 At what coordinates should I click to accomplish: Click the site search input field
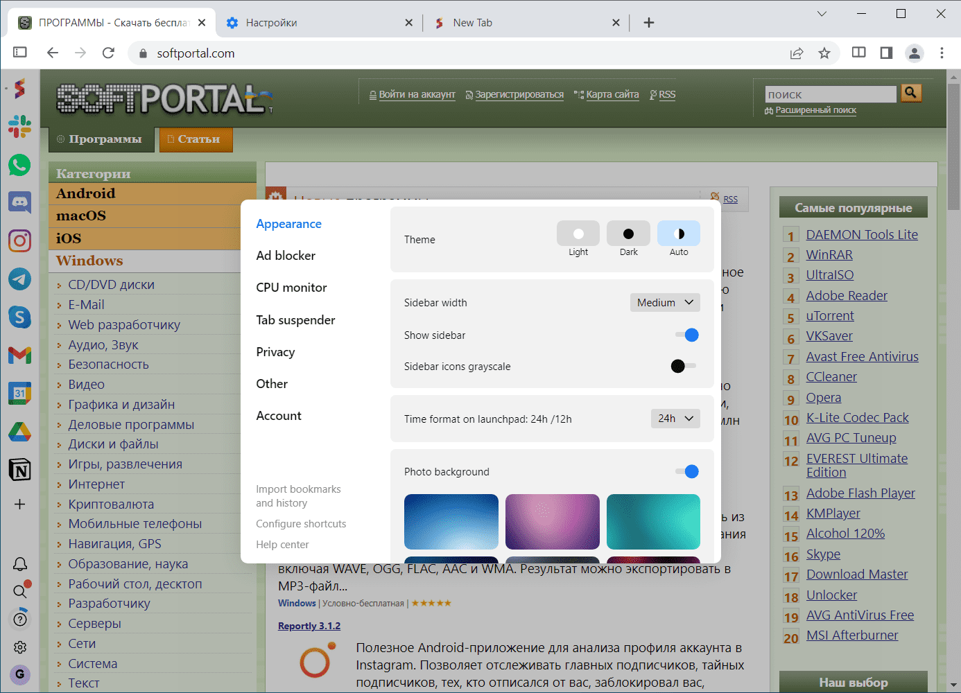pos(831,94)
